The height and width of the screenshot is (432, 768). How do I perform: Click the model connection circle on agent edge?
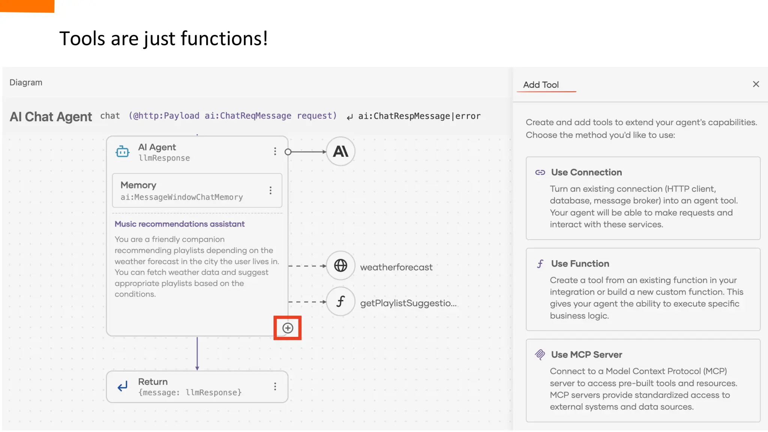pyautogui.click(x=288, y=152)
